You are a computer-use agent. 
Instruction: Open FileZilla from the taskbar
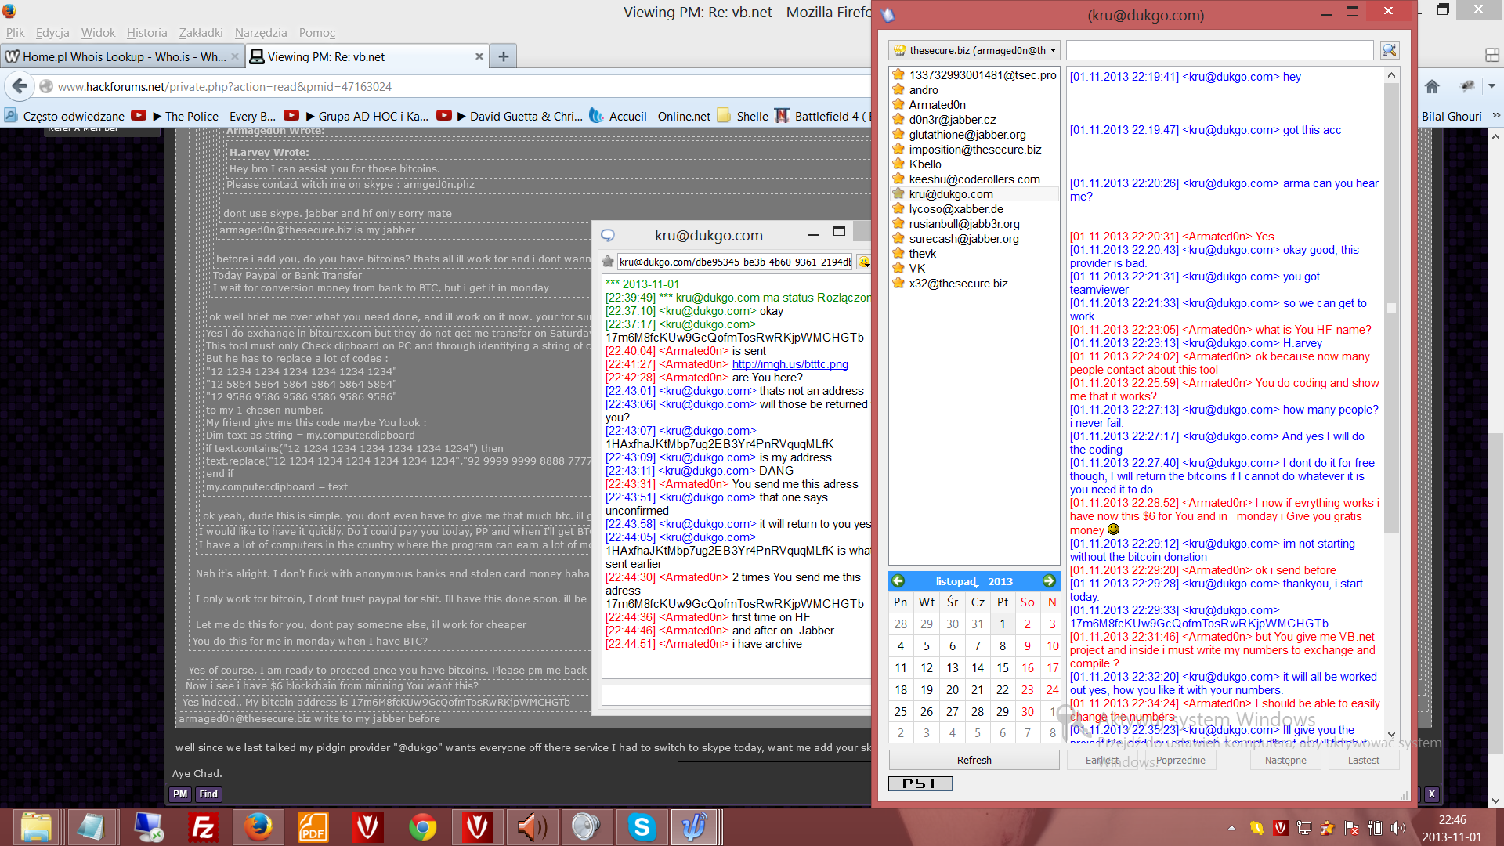tap(203, 827)
